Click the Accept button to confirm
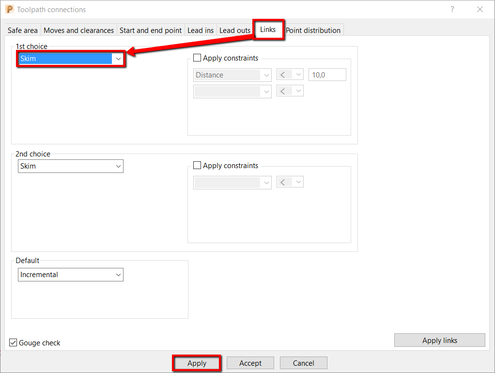The width and height of the screenshot is (495, 373). [x=250, y=363]
